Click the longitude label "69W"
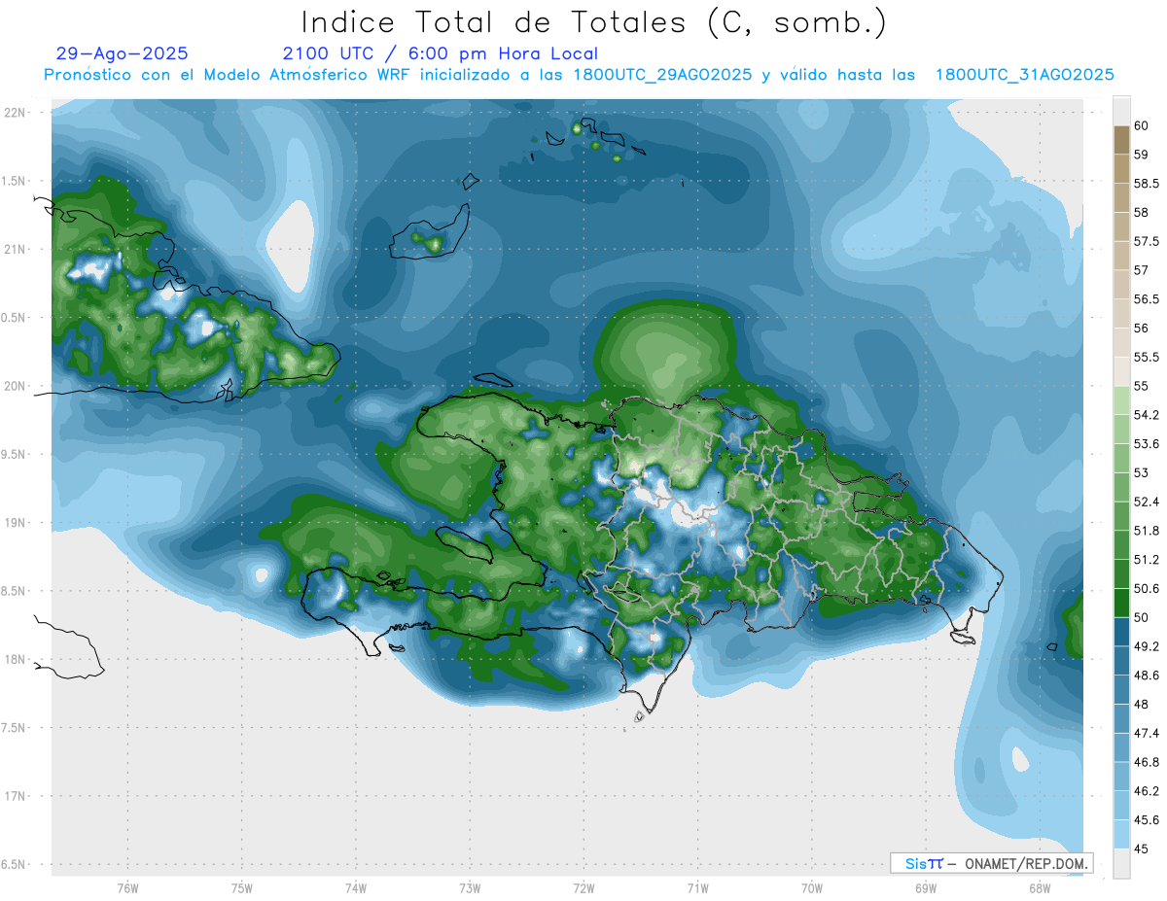Image resolution: width=1167 pixels, height=901 pixels. (x=925, y=887)
